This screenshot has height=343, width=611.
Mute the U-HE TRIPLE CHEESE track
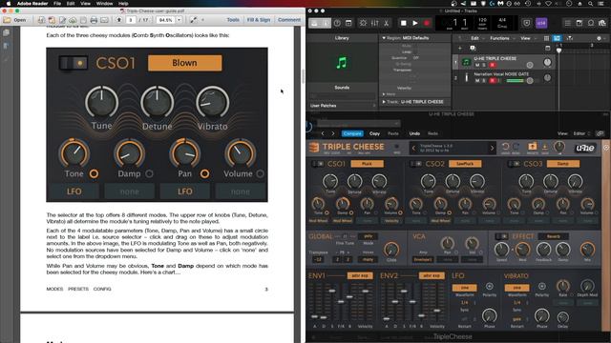tap(477, 65)
